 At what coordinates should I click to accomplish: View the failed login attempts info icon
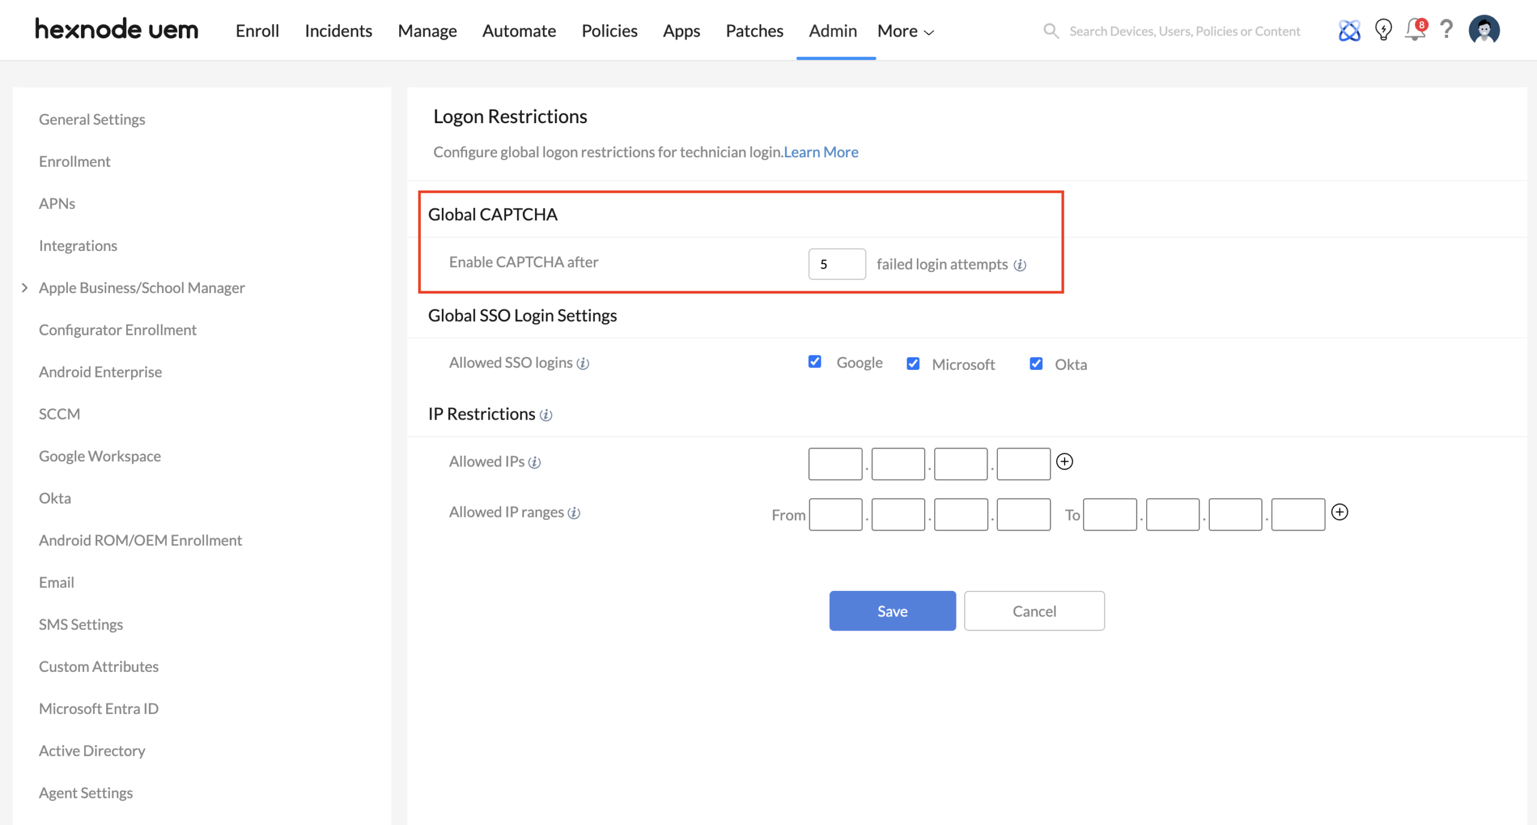[1021, 264]
